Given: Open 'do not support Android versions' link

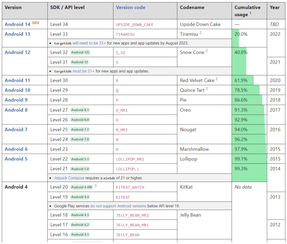Looking at the screenshot, I should pos(118,206).
